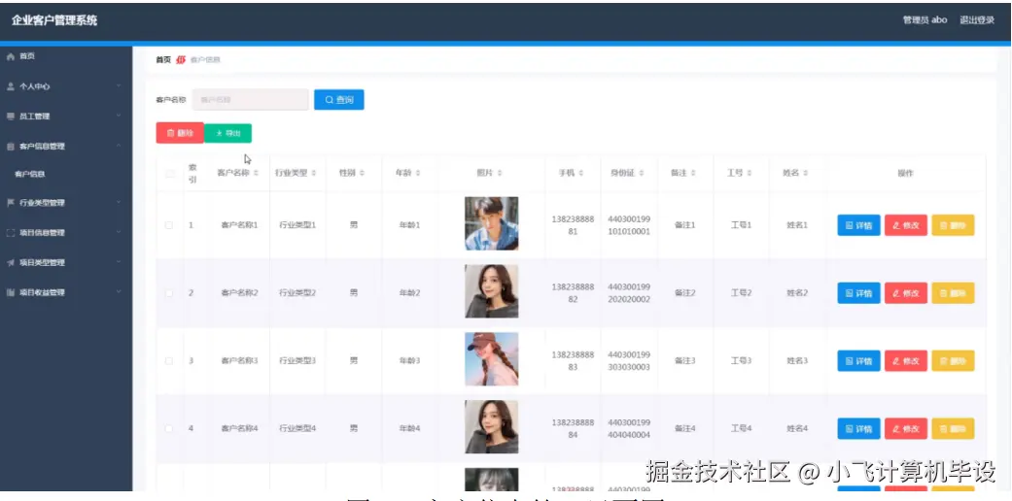Click yellow 删除 for row 客户名称2

click(953, 292)
